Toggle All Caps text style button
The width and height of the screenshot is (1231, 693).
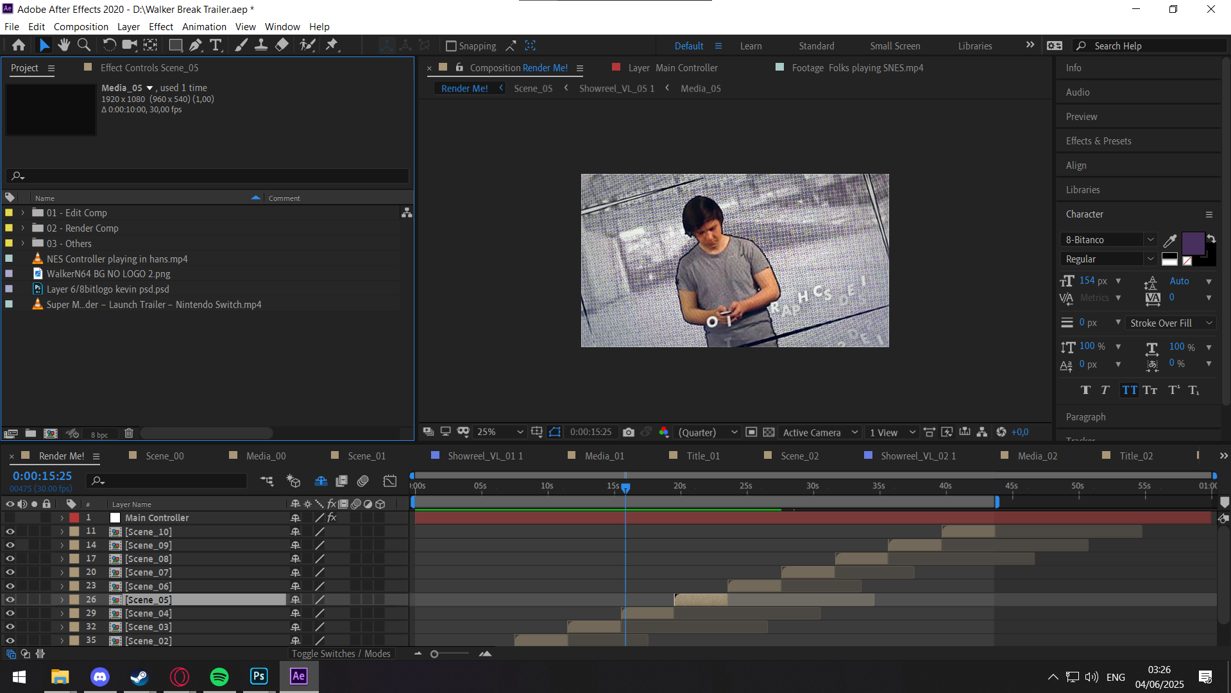(x=1129, y=390)
